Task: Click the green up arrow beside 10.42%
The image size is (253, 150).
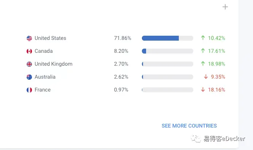Action: (203, 38)
